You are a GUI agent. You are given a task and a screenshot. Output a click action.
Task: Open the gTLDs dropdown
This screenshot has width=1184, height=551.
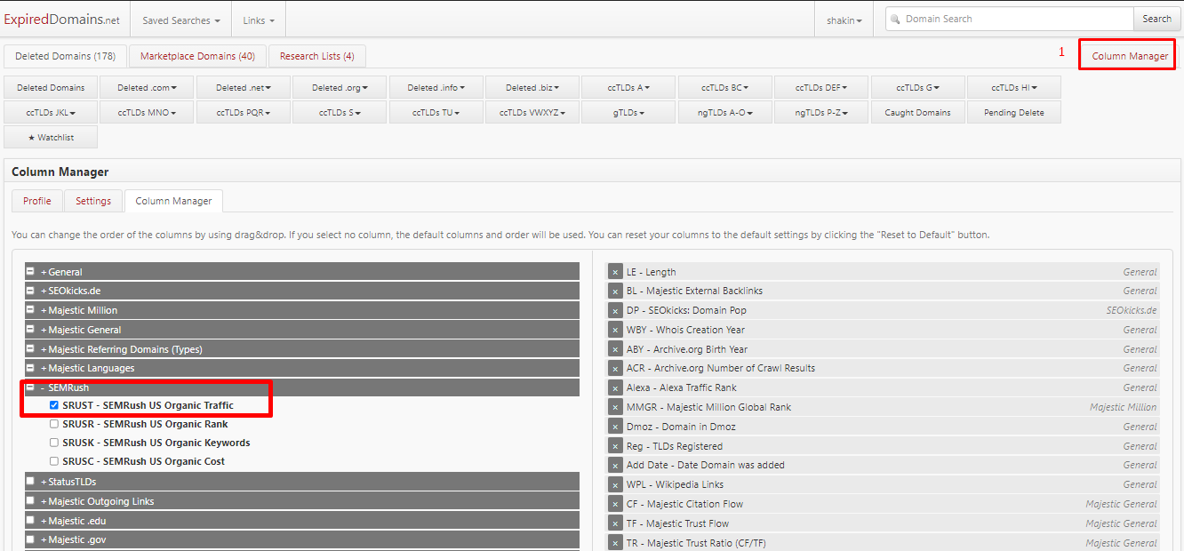tap(628, 112)
